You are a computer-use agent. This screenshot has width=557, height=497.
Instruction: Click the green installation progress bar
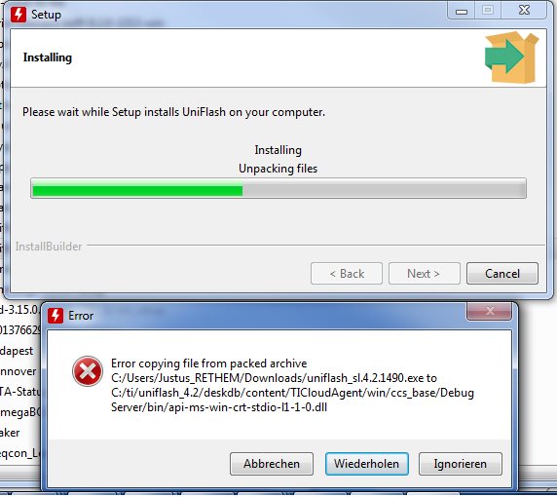pos(278,188)
